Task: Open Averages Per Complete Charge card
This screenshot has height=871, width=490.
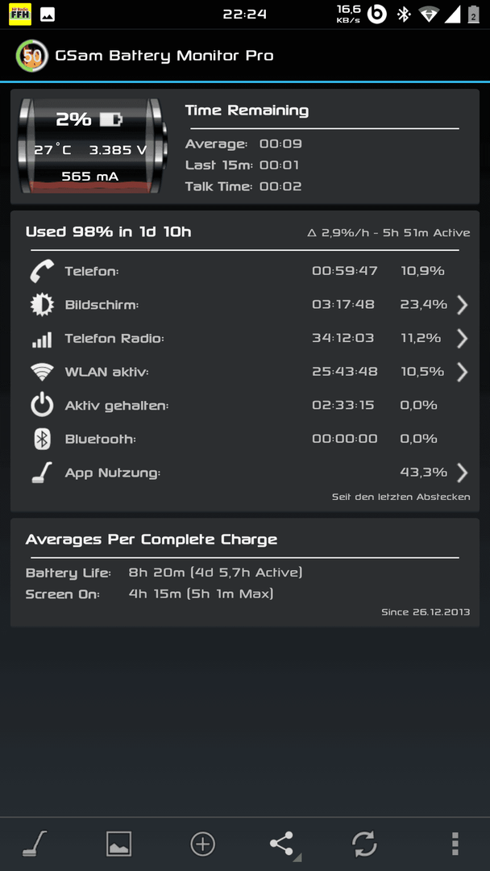Action: (245, 572)
